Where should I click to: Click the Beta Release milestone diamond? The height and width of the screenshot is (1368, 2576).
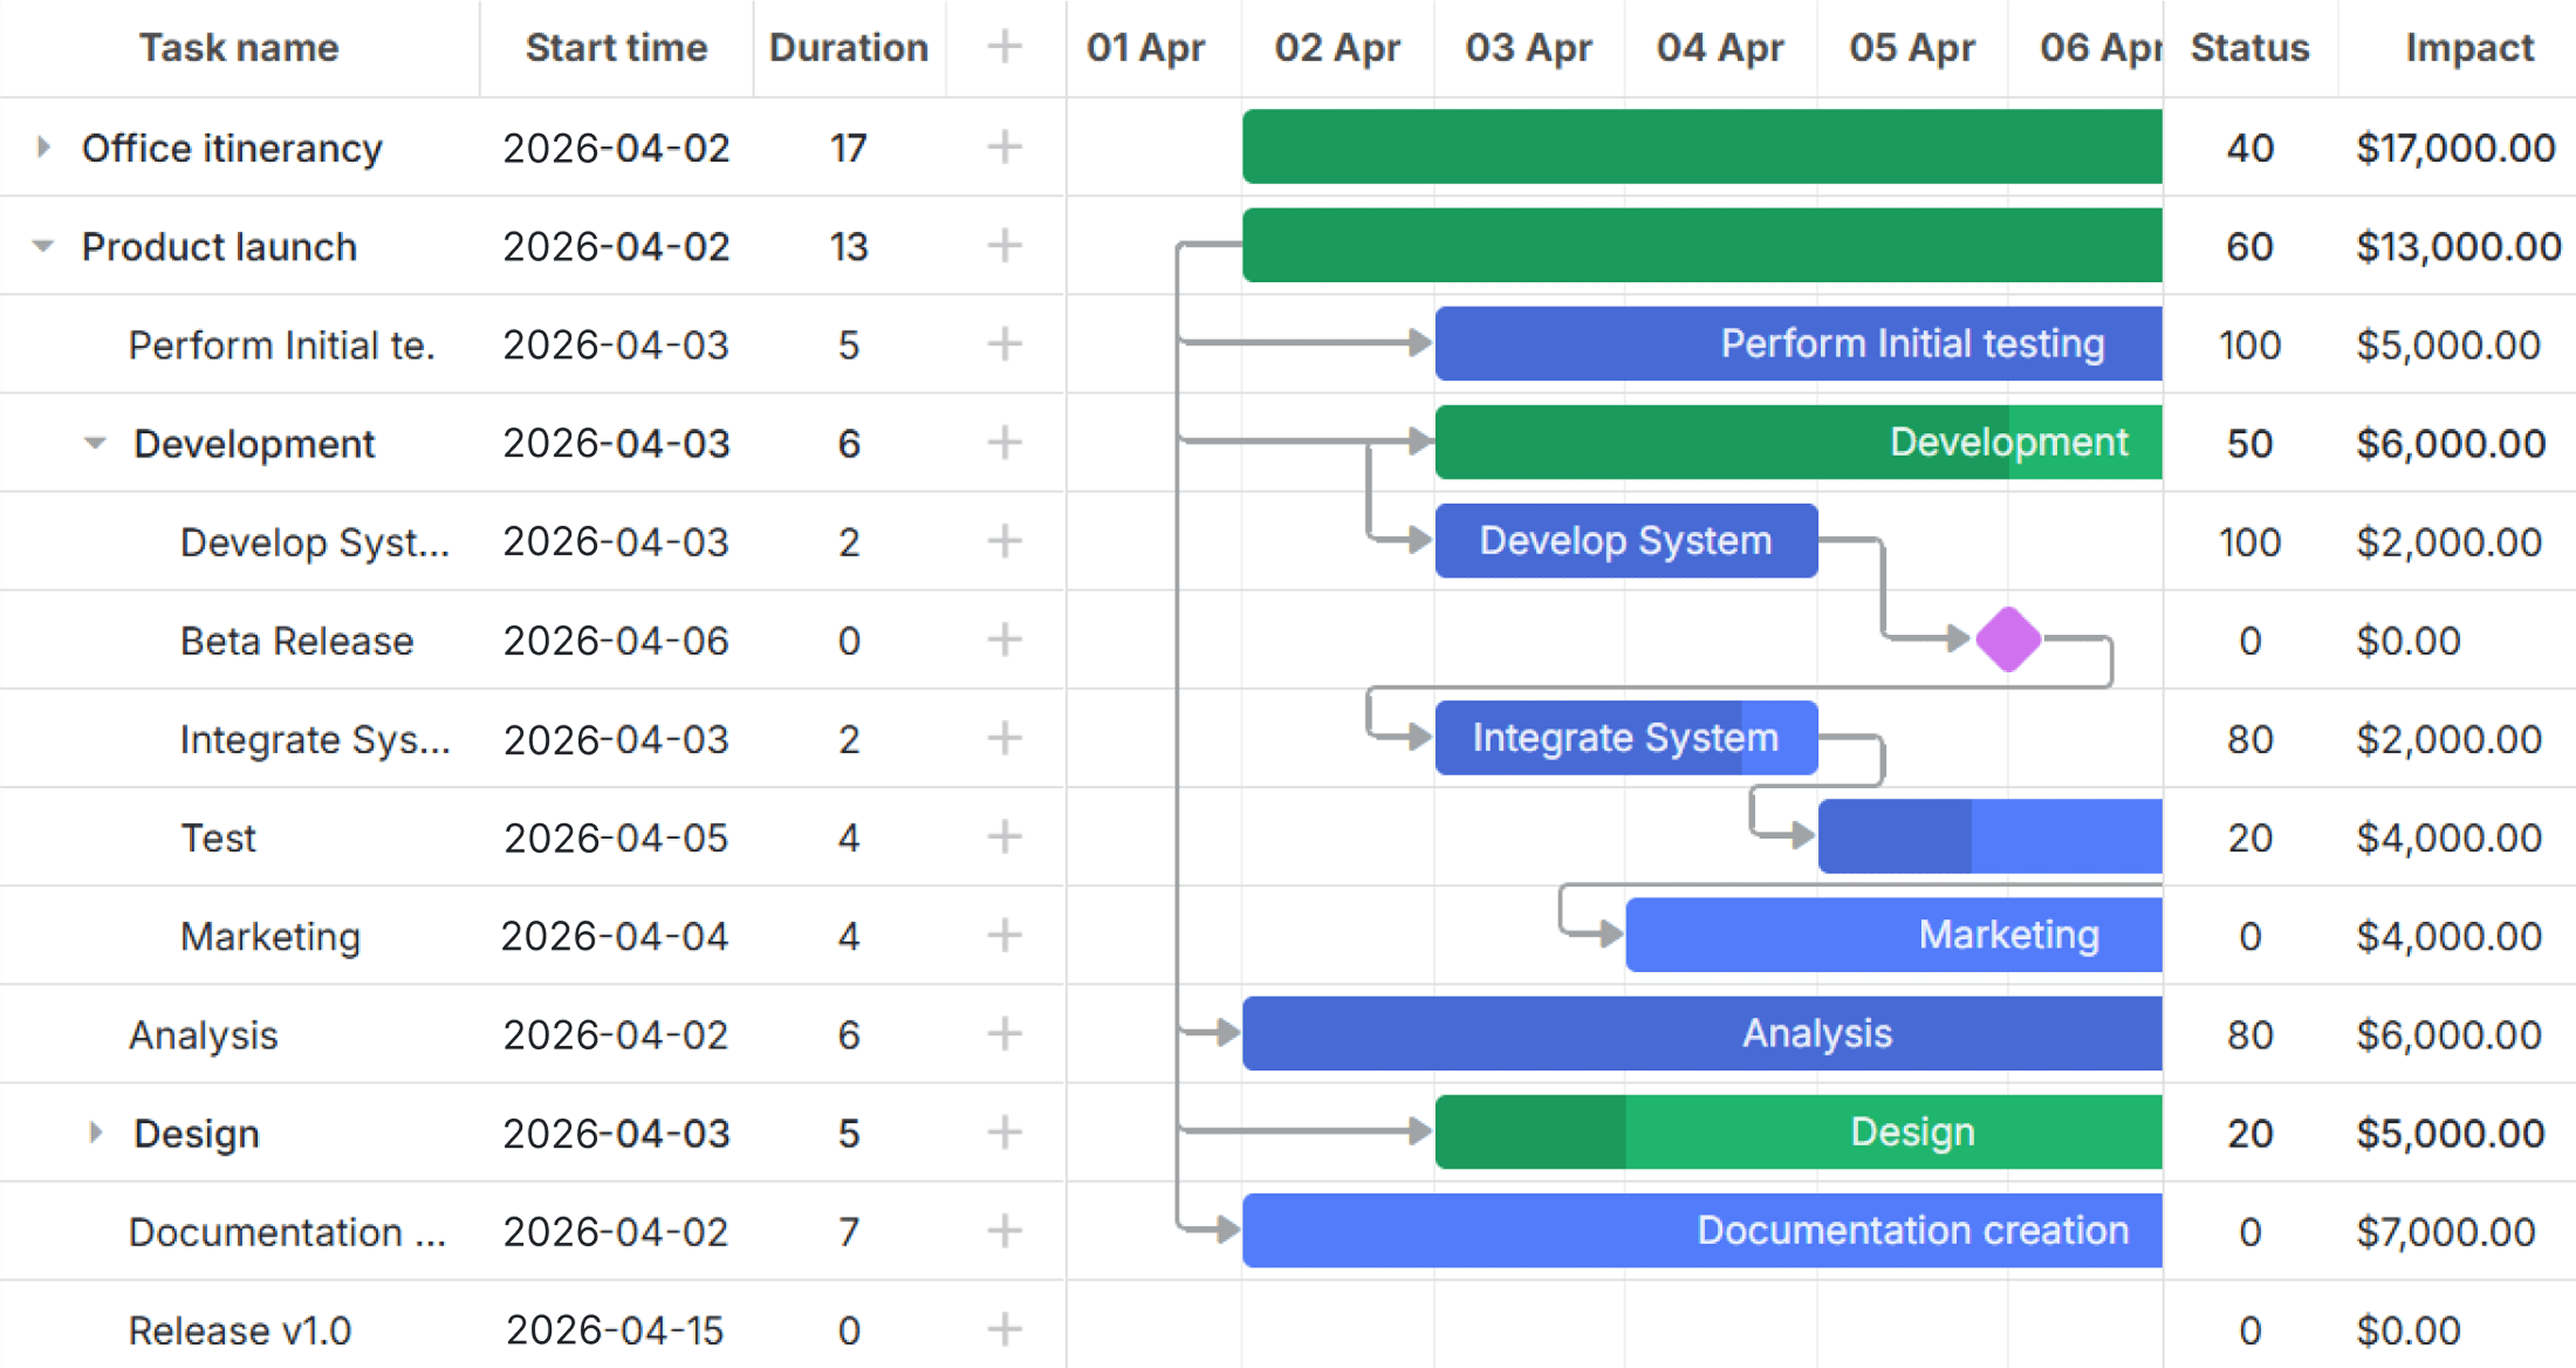click(2008, 639)
